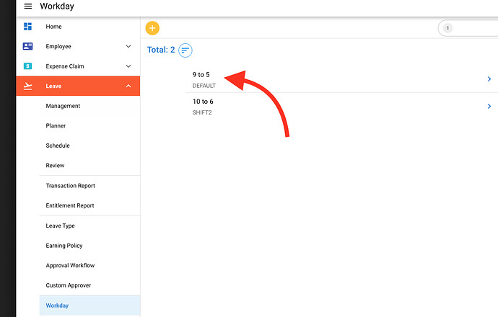Click the yellow add workday button

(x=152, y=28)
